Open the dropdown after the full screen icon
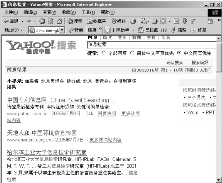 point(170,22)
